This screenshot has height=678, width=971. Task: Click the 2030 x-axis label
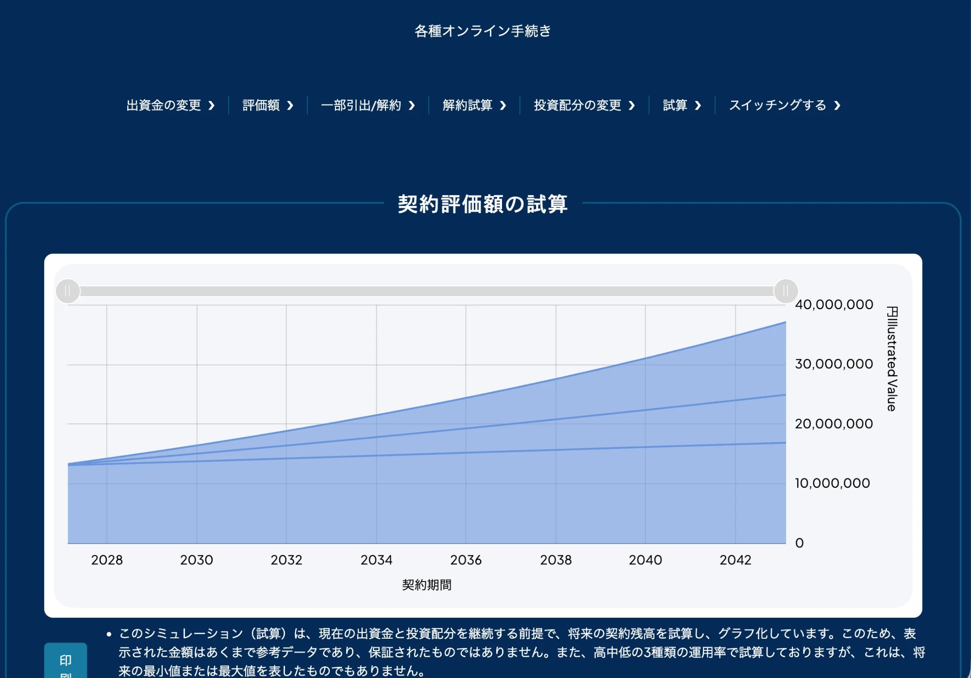tap(197, 560)
